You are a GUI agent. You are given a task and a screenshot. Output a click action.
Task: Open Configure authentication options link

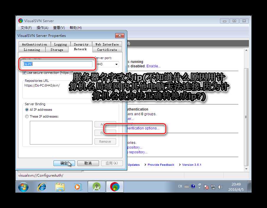[143, 128]
